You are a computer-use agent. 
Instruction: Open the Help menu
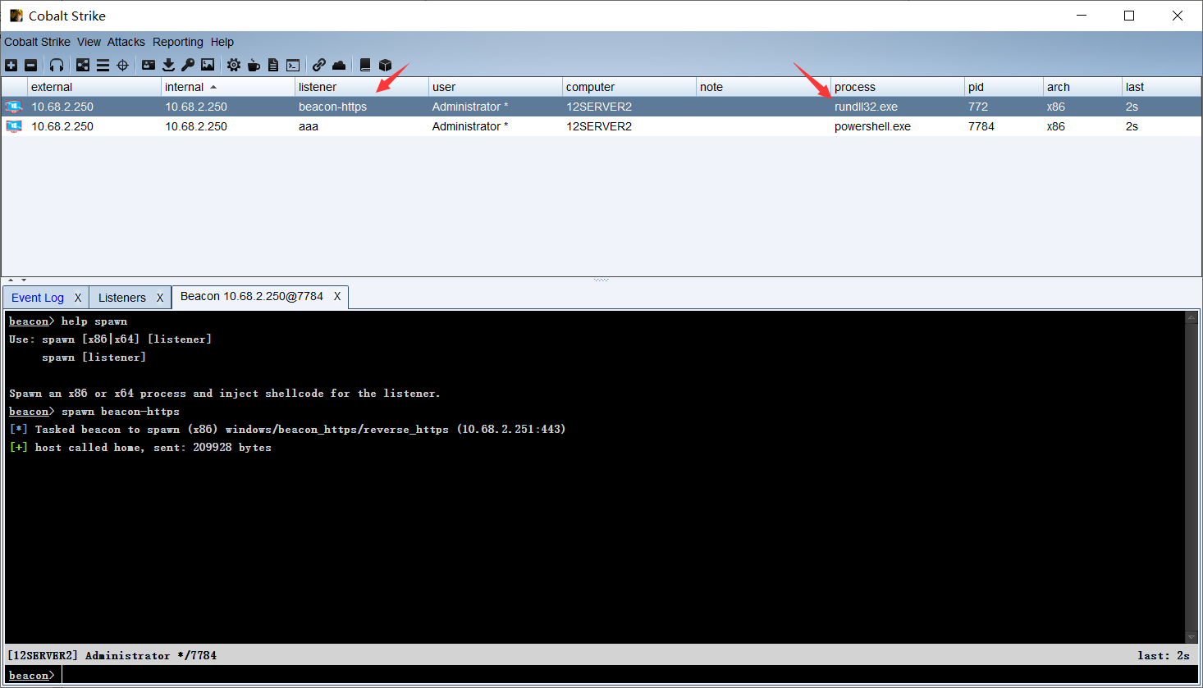click(222, 42)
